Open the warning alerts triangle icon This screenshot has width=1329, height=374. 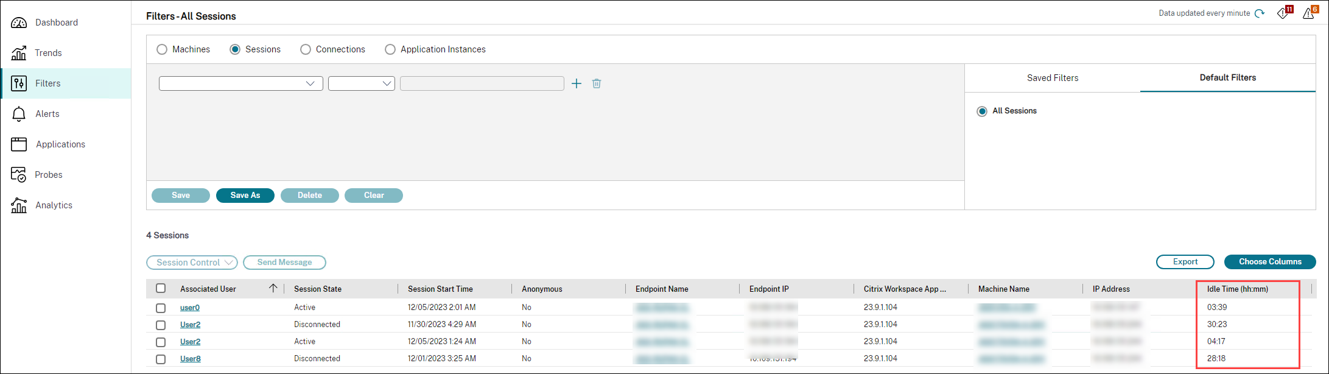point(1308,13)
